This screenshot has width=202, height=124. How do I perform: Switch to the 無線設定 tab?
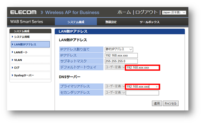click(x=111, y=22)
